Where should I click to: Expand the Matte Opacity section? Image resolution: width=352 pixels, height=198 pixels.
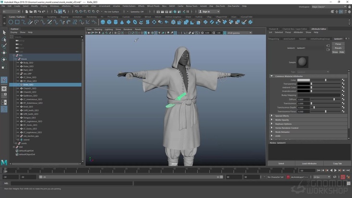pyautogui.click(x=272, y=120)
